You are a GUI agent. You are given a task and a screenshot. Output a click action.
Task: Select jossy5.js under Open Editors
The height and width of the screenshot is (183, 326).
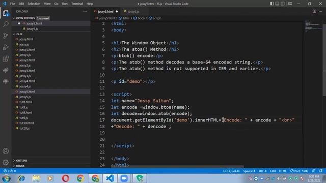coord(32,29)
